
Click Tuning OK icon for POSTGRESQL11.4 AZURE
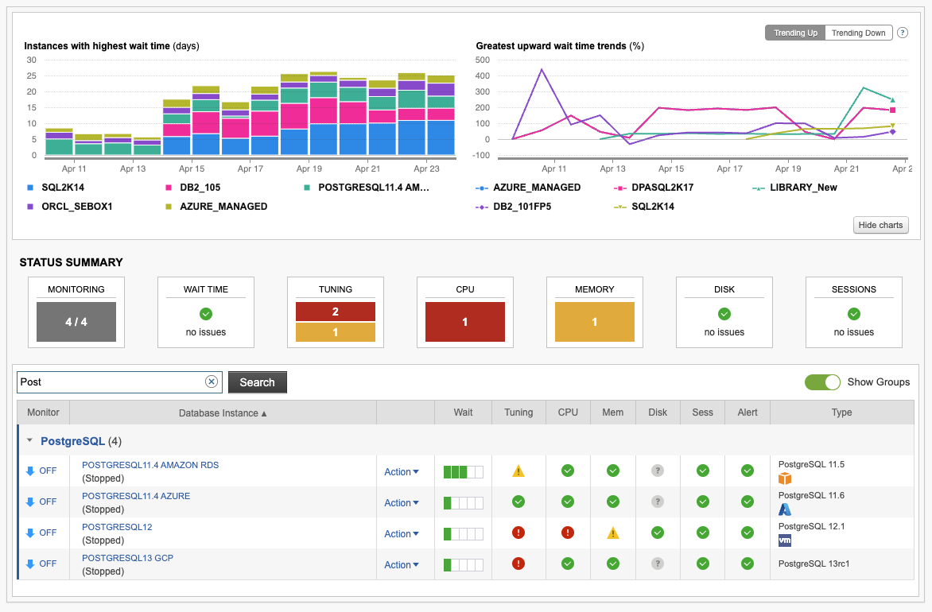coord(518,502)
